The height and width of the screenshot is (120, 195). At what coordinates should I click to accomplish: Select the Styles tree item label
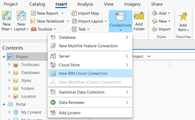tap(26, 80)
